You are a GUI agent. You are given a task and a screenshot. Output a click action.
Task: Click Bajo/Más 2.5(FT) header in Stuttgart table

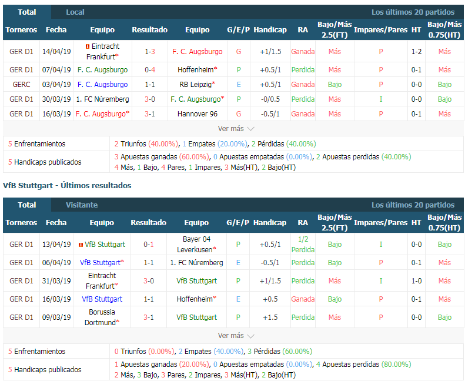tap(334, 222)
